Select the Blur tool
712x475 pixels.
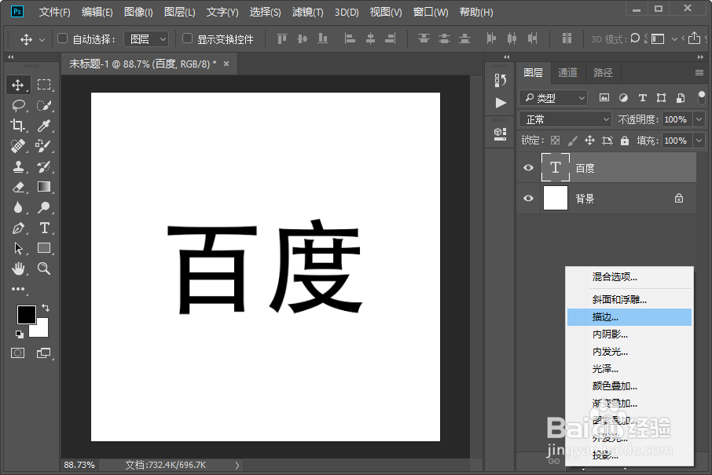tap(18, 207)
